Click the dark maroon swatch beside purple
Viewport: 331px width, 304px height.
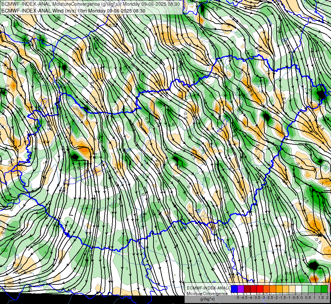tap(247, 289)
